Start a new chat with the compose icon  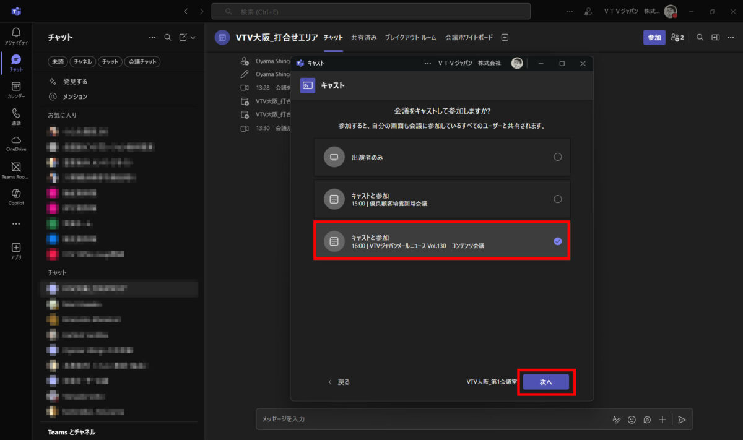pos(183,38)
